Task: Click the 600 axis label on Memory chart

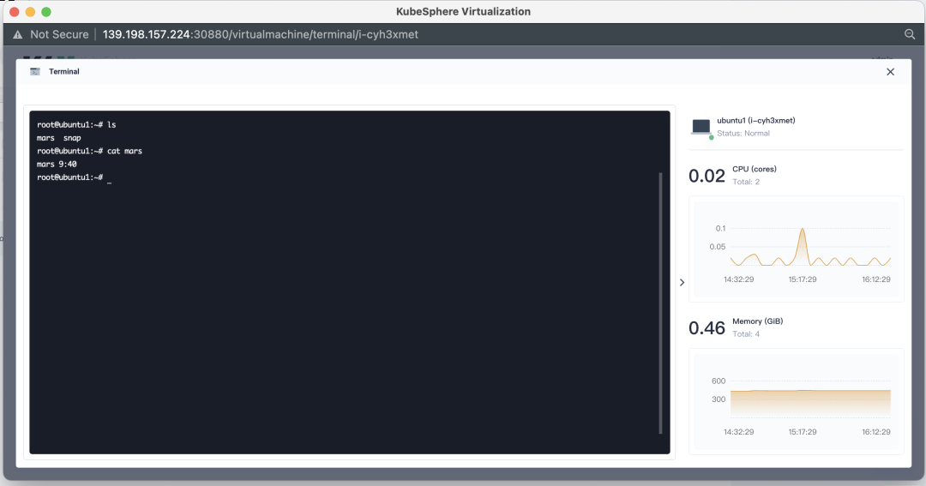Action: pos(719,381)
